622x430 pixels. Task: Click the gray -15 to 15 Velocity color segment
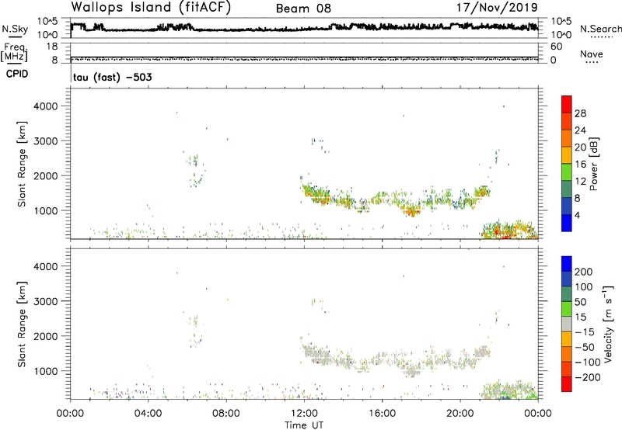[x=567, y=324]
